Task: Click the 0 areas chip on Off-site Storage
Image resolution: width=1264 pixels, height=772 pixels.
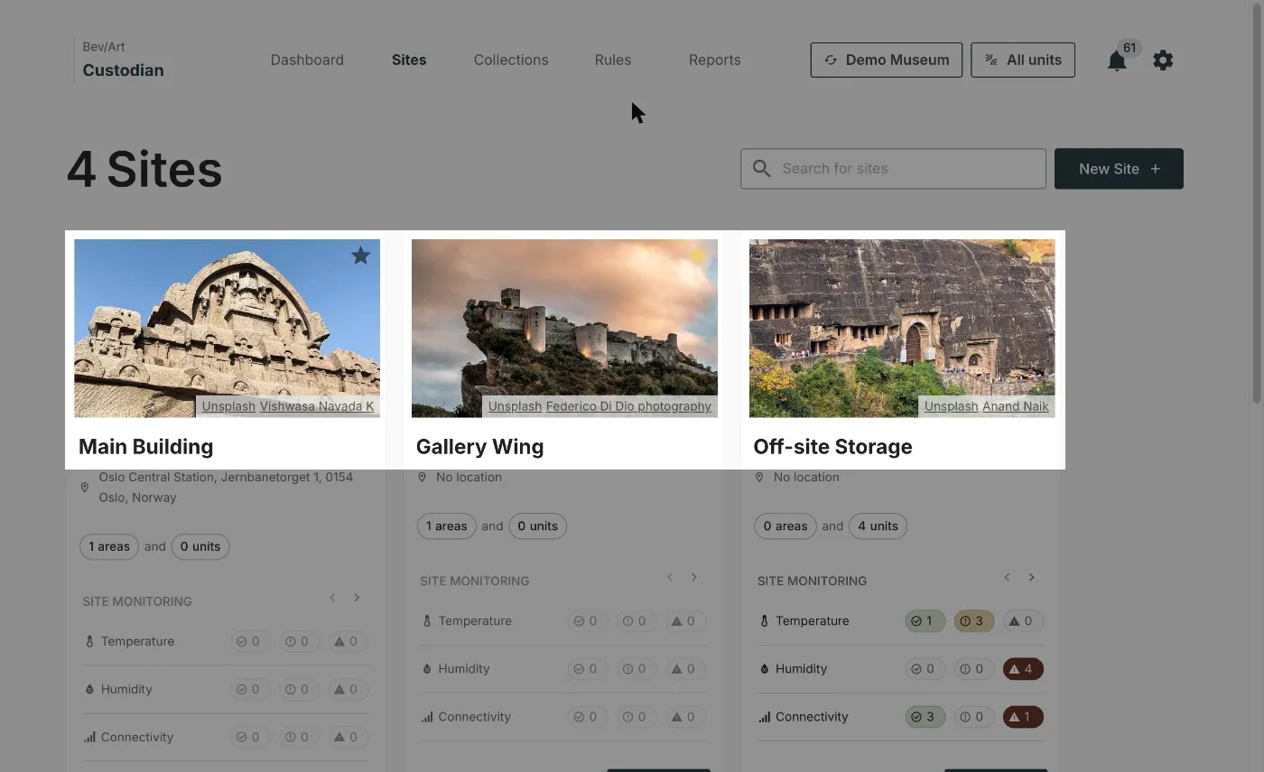Action: [785, 526]
